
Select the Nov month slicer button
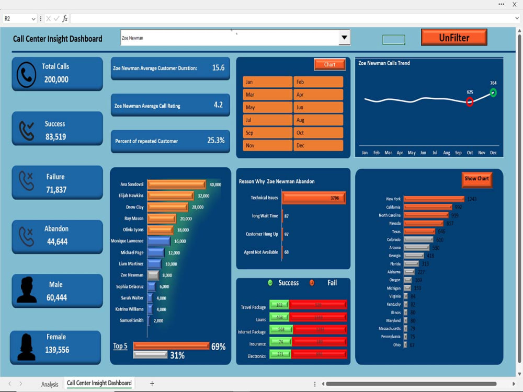tap(267, 145)
